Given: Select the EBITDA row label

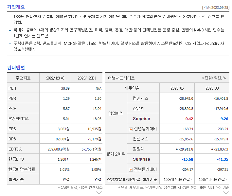Looking at the screenshot, I should click(15, 149).
